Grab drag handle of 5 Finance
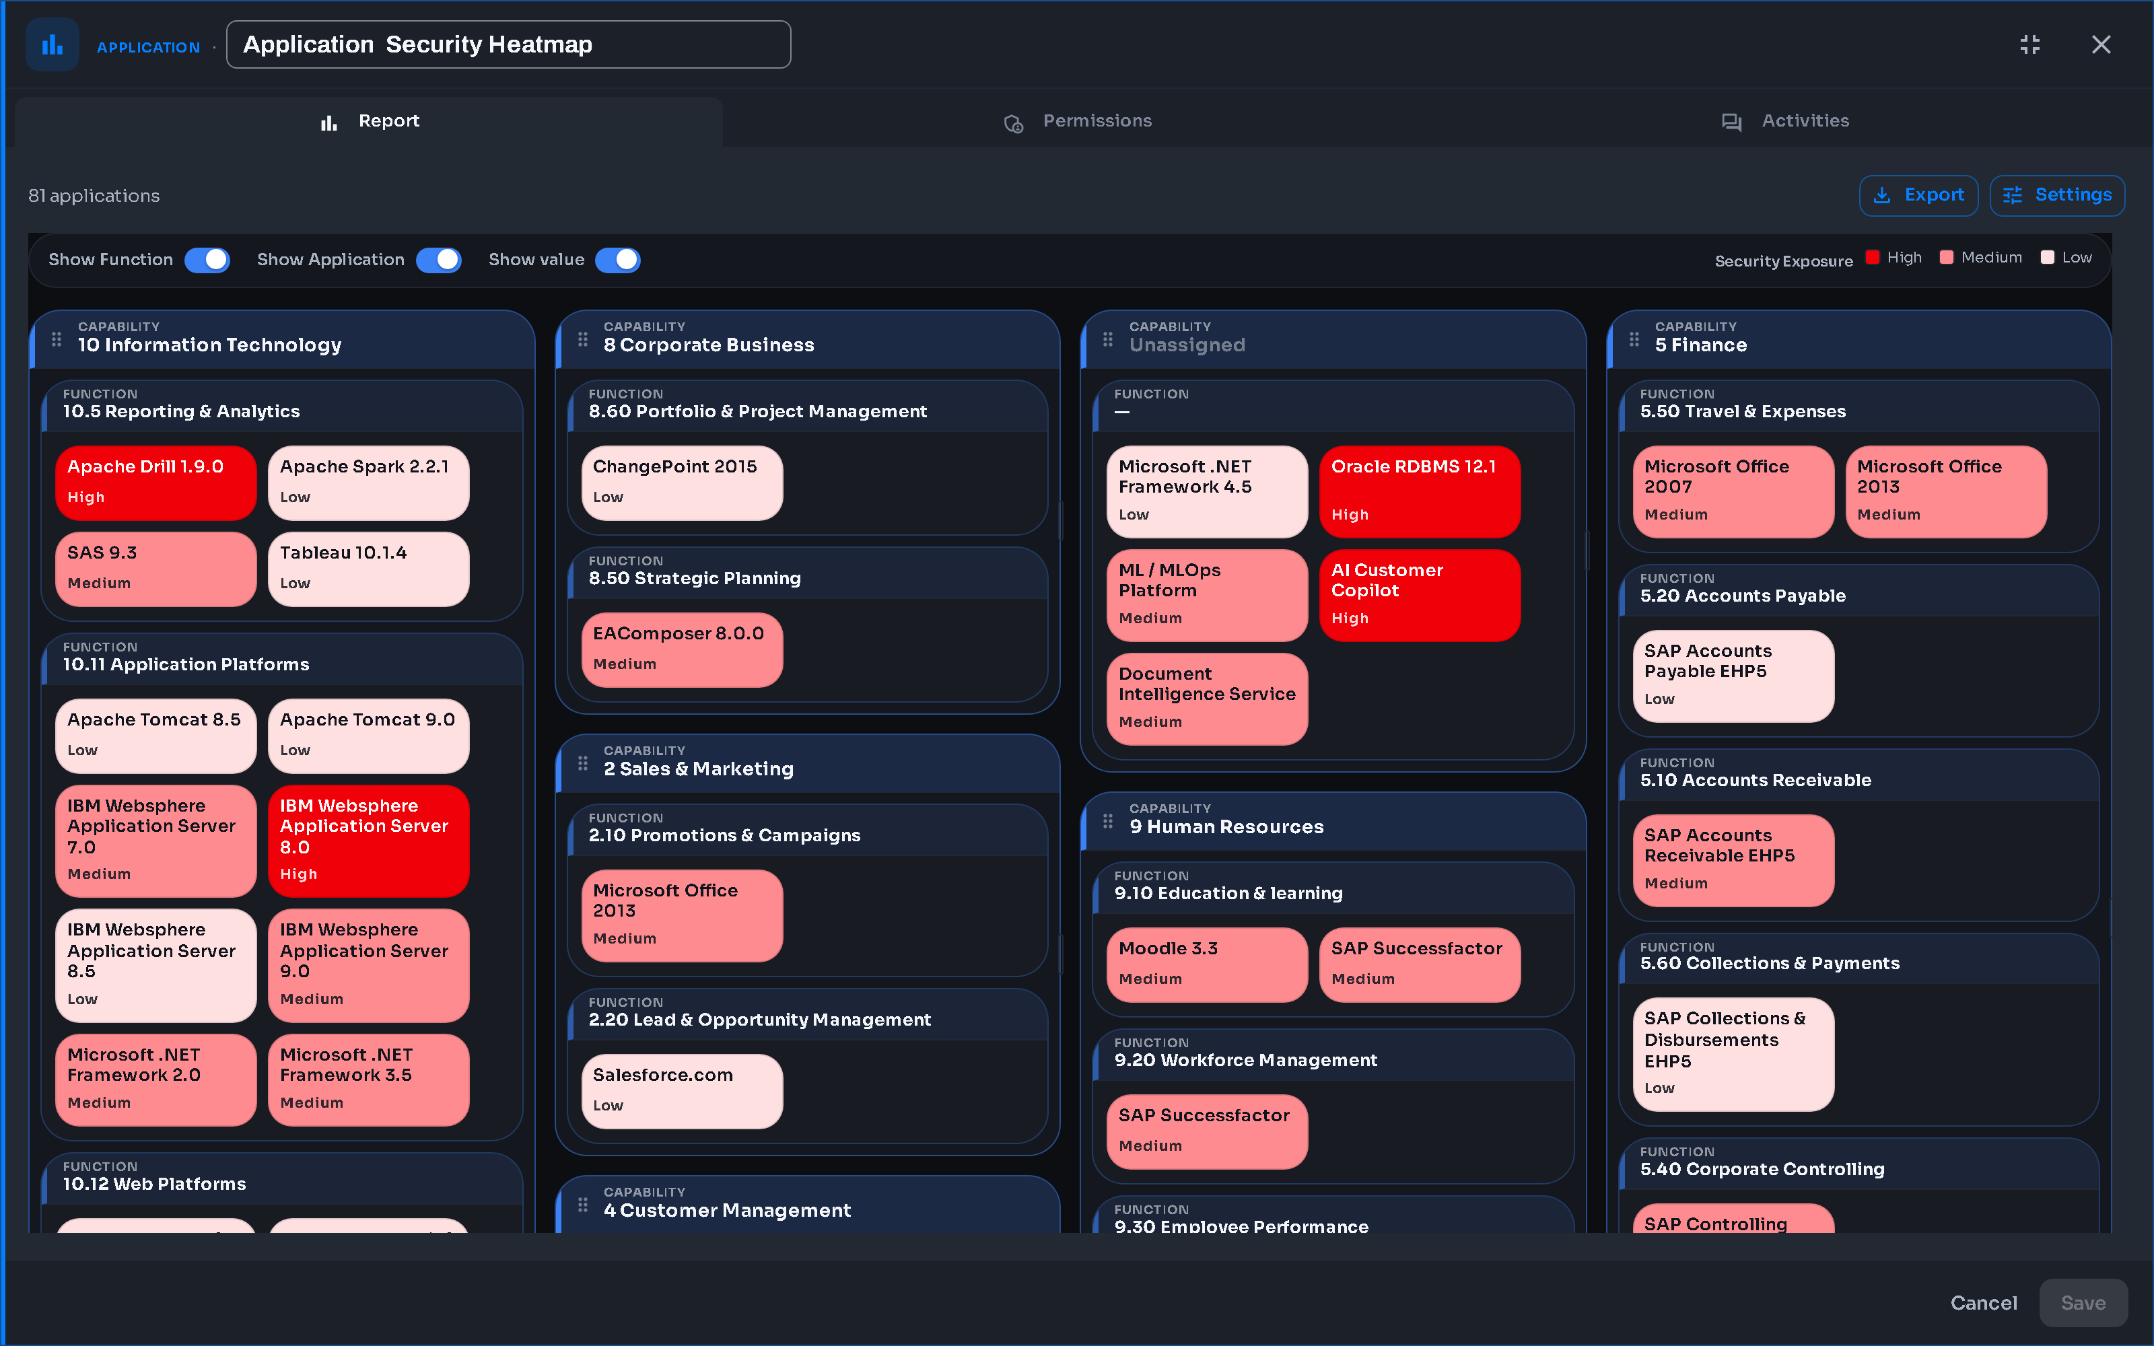Viewport: 2154px width, 1346px height. [1633, 339]
